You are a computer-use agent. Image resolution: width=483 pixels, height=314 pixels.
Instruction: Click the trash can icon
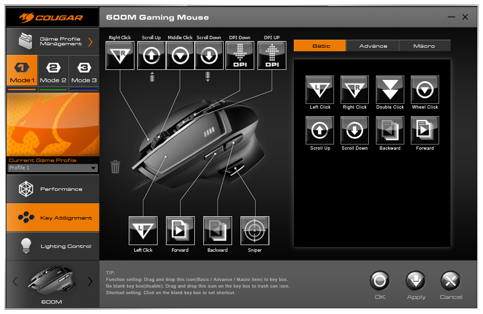(115, 167)
